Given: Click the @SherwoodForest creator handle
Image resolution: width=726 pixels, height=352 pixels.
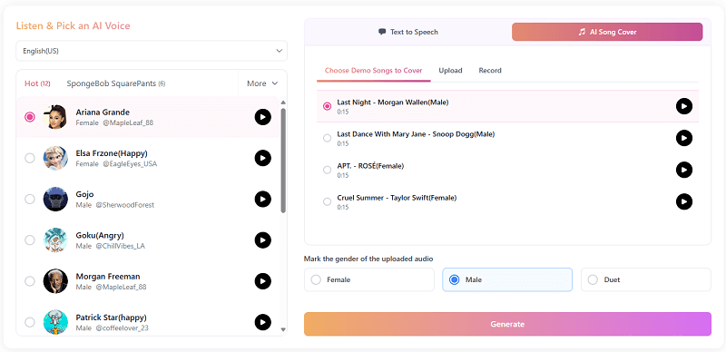Looking at the screenshot, I should (125, 205).
